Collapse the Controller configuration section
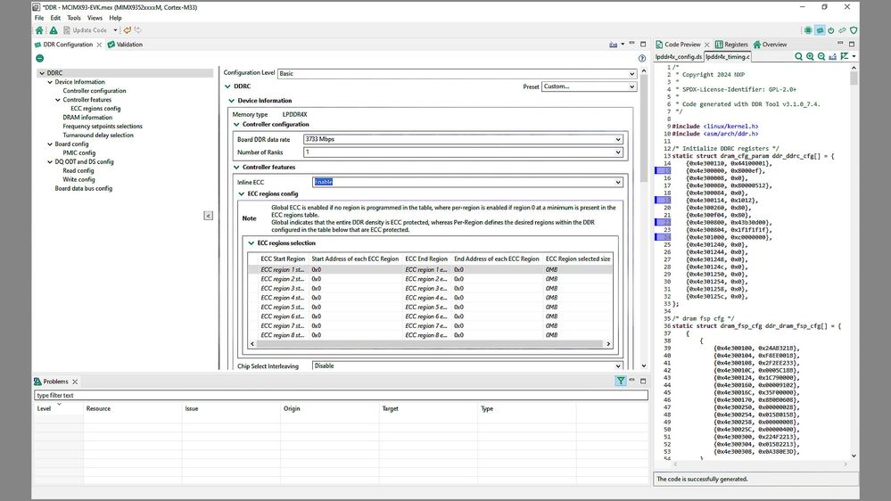Screen dimensions: 891x501 pyautogui.click(x=237, y=125)
